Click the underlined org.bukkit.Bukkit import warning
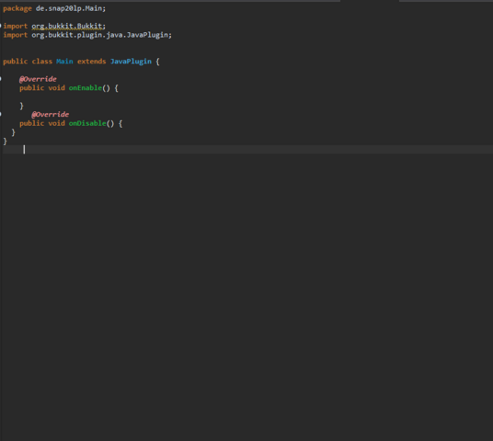This screenshot has height=441, width=493. point(68,26)
